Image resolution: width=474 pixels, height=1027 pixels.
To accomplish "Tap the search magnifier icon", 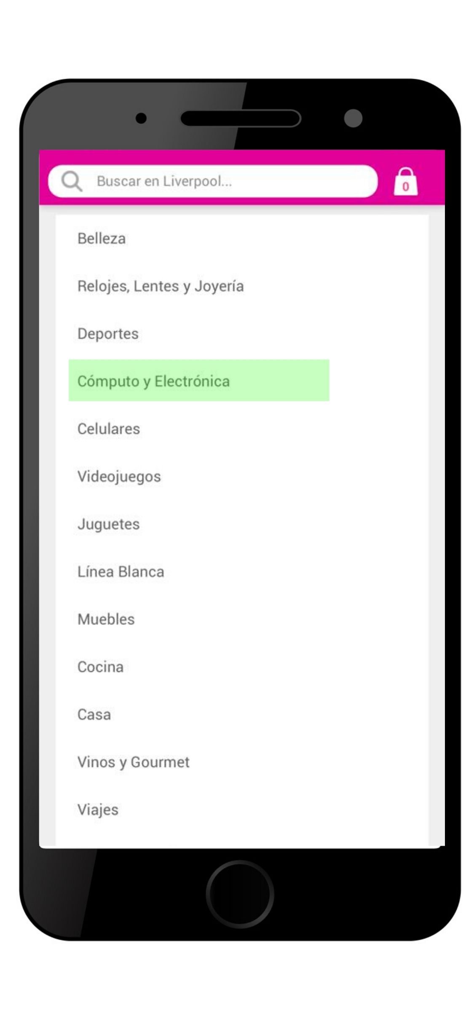I will click(x=71, y=181).
